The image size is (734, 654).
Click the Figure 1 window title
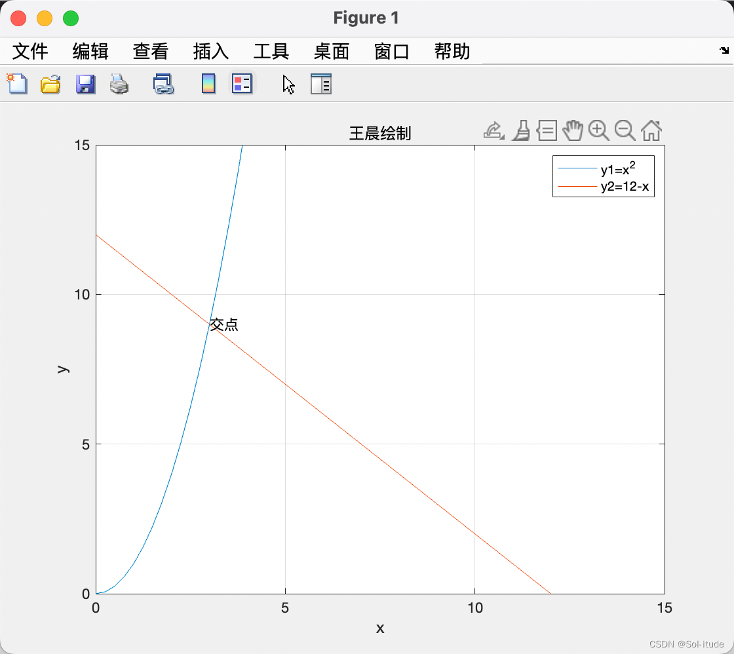click(366, 18)
